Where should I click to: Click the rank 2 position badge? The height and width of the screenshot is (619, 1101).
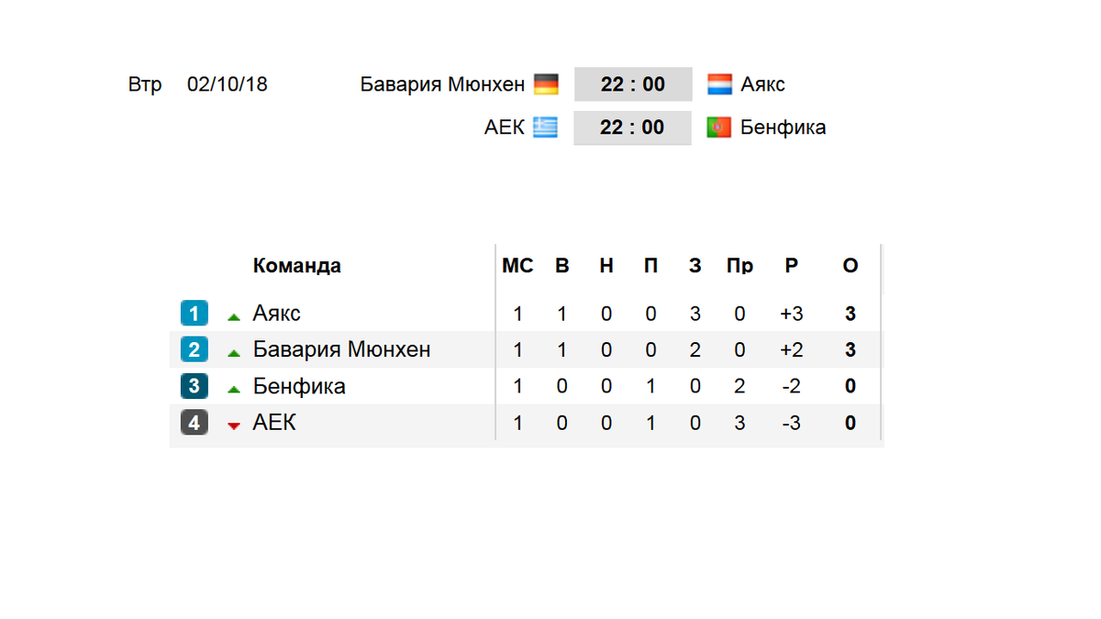[x=195, y=349]
